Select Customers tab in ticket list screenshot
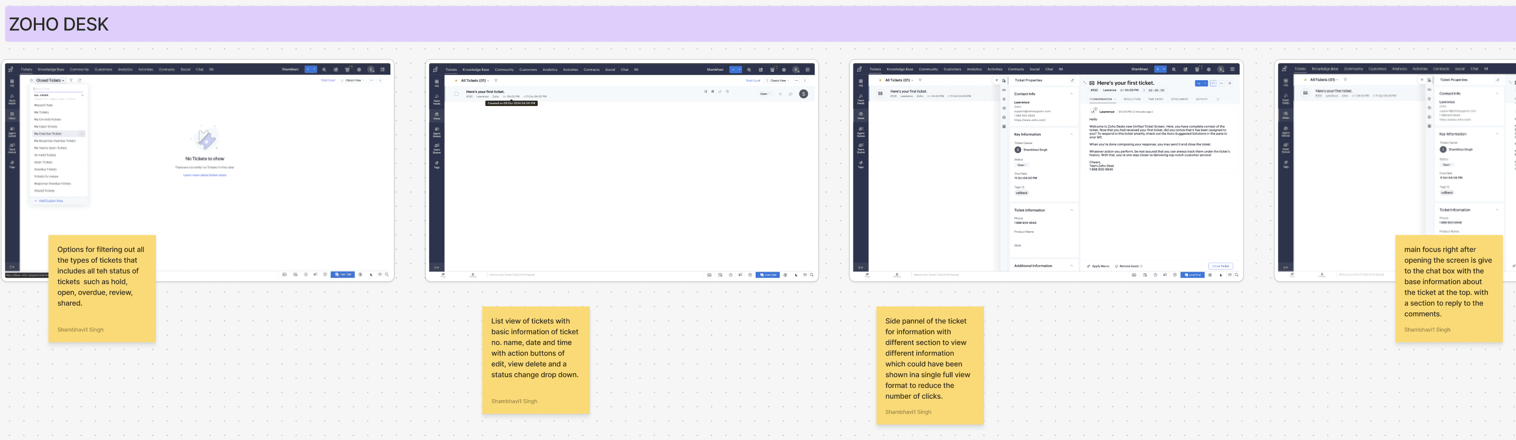The image size is (1516, 440). coord(528,69)
